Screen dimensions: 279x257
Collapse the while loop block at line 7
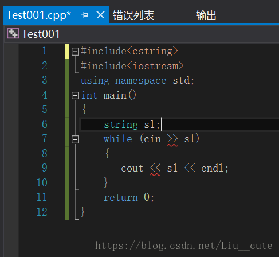tap(75, 139)
